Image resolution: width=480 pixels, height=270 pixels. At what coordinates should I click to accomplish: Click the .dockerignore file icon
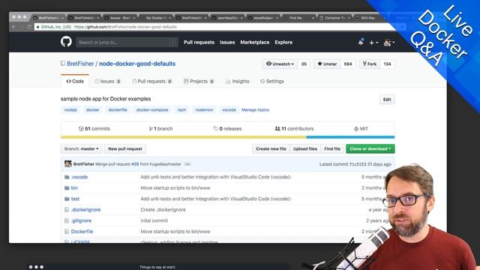click(x=67, y=210)
